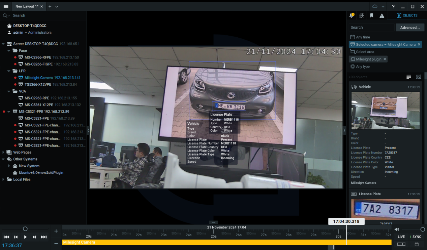The image size is (427, 250).
Task: Open the Vehicle object thumbnail
Action: click(x=386, y=111)
